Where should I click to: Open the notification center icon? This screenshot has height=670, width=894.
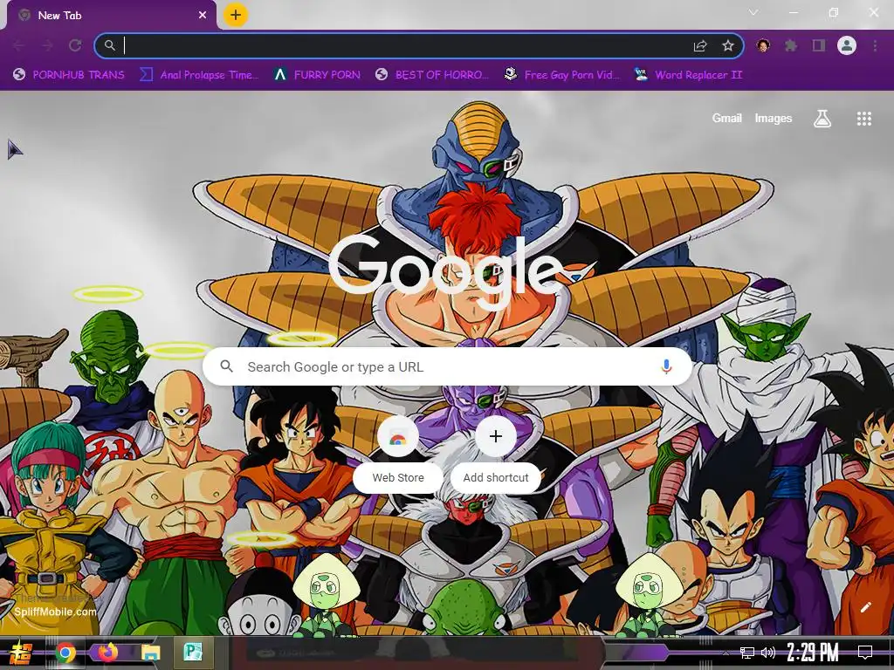[x=865, y=653]
